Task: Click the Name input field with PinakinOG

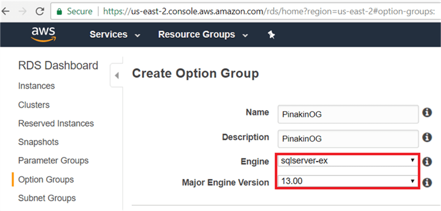Action: 348,114
